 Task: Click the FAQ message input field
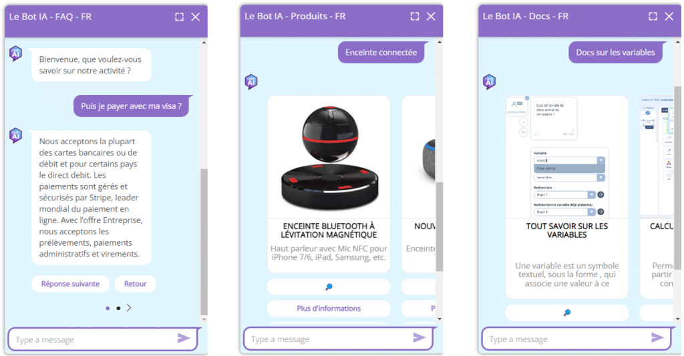(x=94, y=339)
